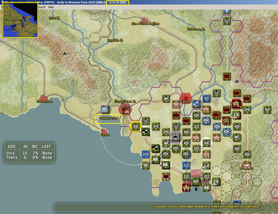Select brown red-infantry unit 8-9
This screenshot has height=214, width=278.
pyautogui.click(x=176, y=115)
